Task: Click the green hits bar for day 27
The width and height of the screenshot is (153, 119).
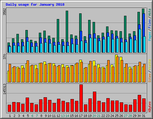Action: pos(125,28)
